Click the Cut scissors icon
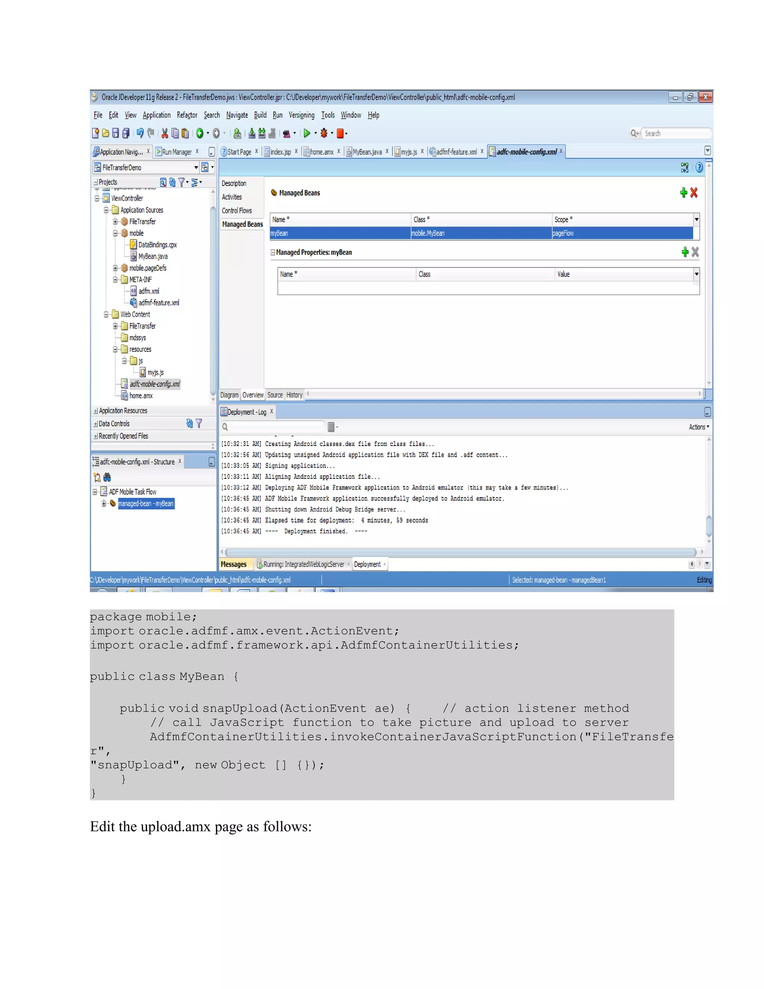The width and height of the screenshot is (764, 989). click(165, 133)
